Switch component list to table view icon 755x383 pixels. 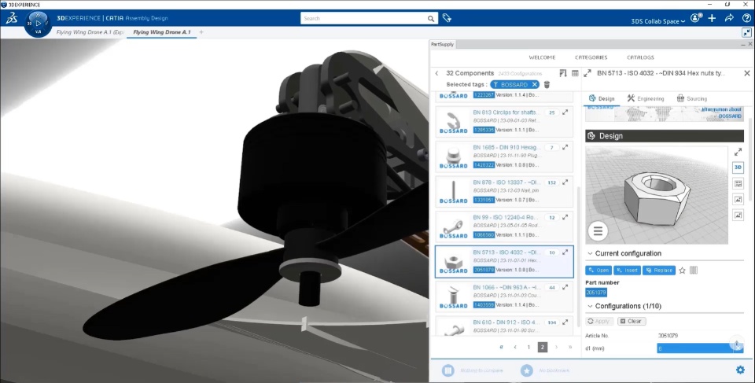tap(575, 73)
